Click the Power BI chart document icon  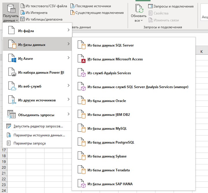coord(12,72)
